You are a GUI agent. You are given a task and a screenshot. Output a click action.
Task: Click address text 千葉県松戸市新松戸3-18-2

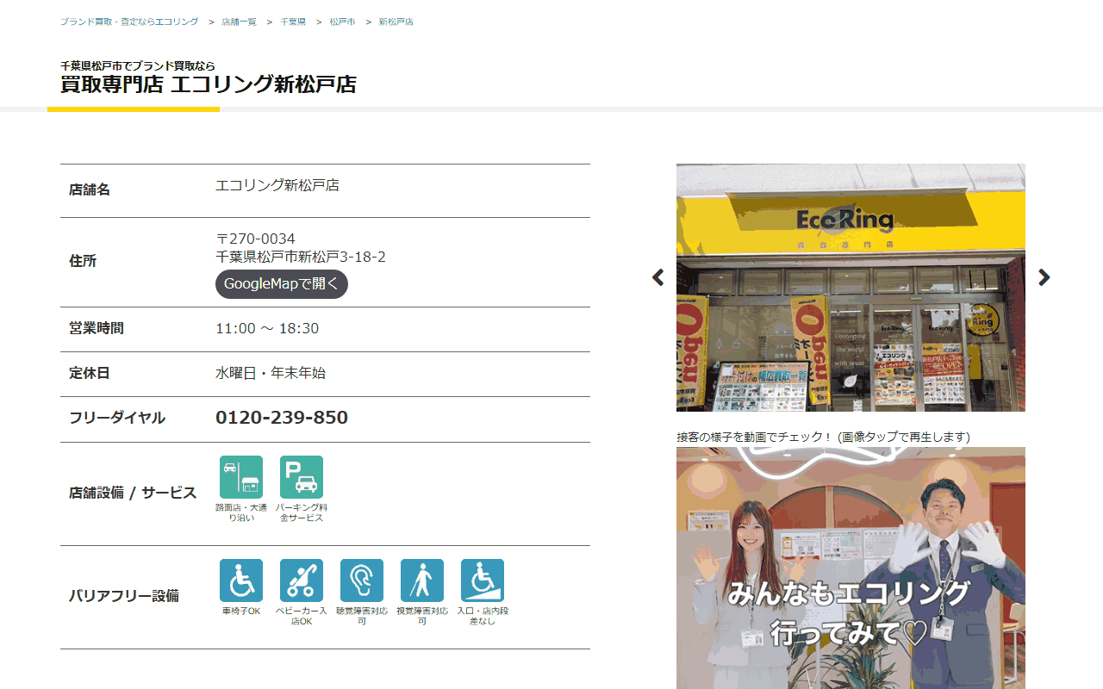point(301,257)
